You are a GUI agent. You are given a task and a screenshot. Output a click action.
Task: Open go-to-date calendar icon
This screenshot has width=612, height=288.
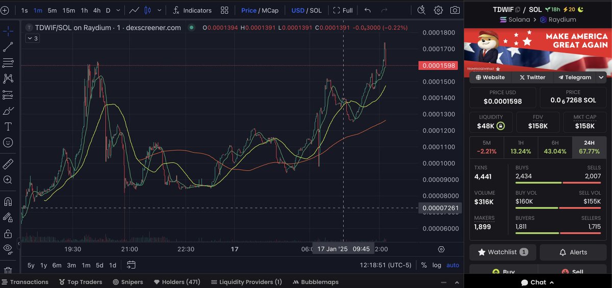[131, 265]
